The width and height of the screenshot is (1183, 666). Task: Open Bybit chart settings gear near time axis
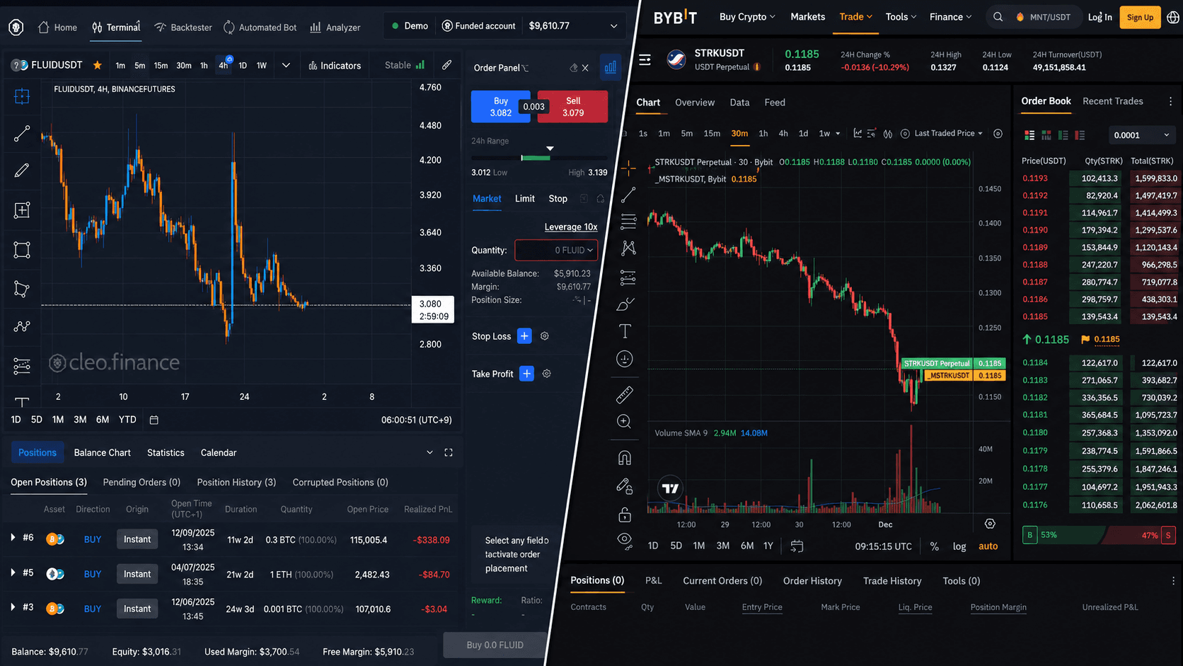(x=990, y=524)
